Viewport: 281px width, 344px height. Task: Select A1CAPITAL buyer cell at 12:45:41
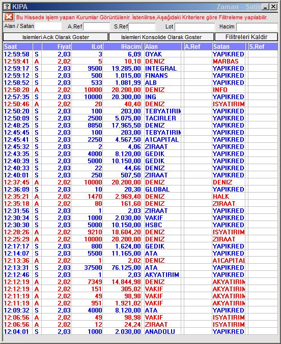[x=162, y=140]
